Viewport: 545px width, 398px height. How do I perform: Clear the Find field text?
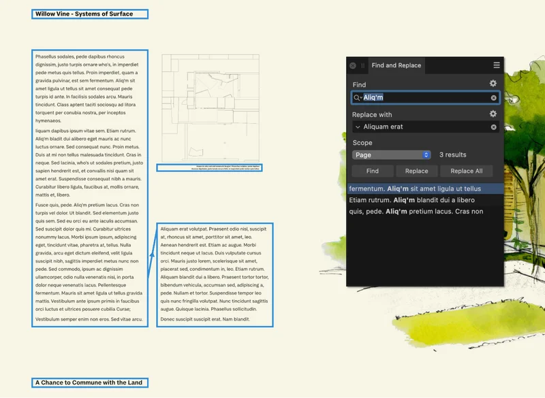493,98
